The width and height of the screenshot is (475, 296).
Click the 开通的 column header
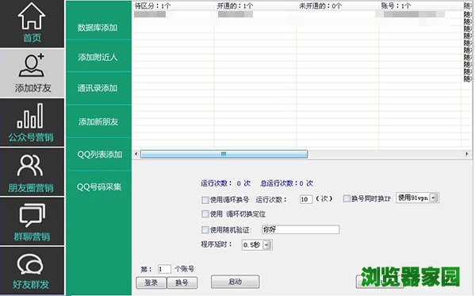(255, 6)
